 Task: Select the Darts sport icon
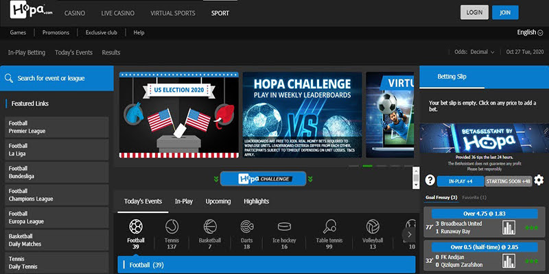coord(247,227)
